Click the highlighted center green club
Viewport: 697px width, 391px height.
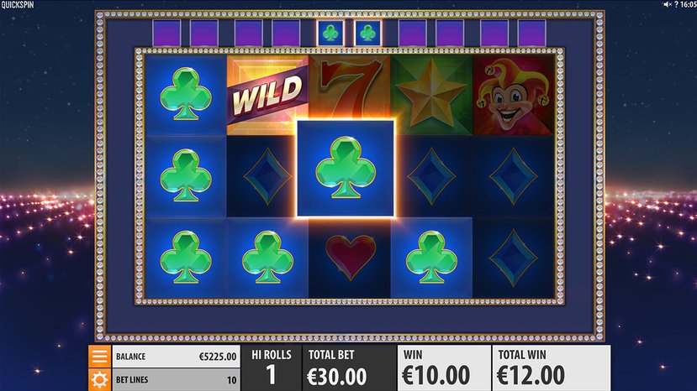346,168
